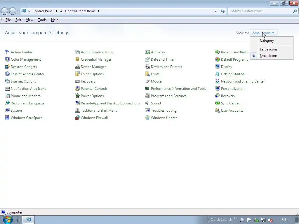Click the Credential Manager icon

[x=77, y=59]
